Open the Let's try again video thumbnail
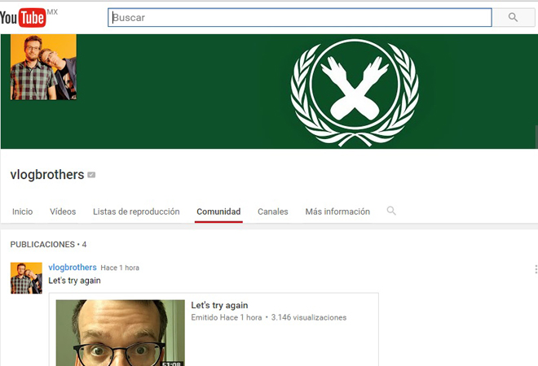Viewport: 538px width, 366px height. pyautogui.click(x=120, y=333)
